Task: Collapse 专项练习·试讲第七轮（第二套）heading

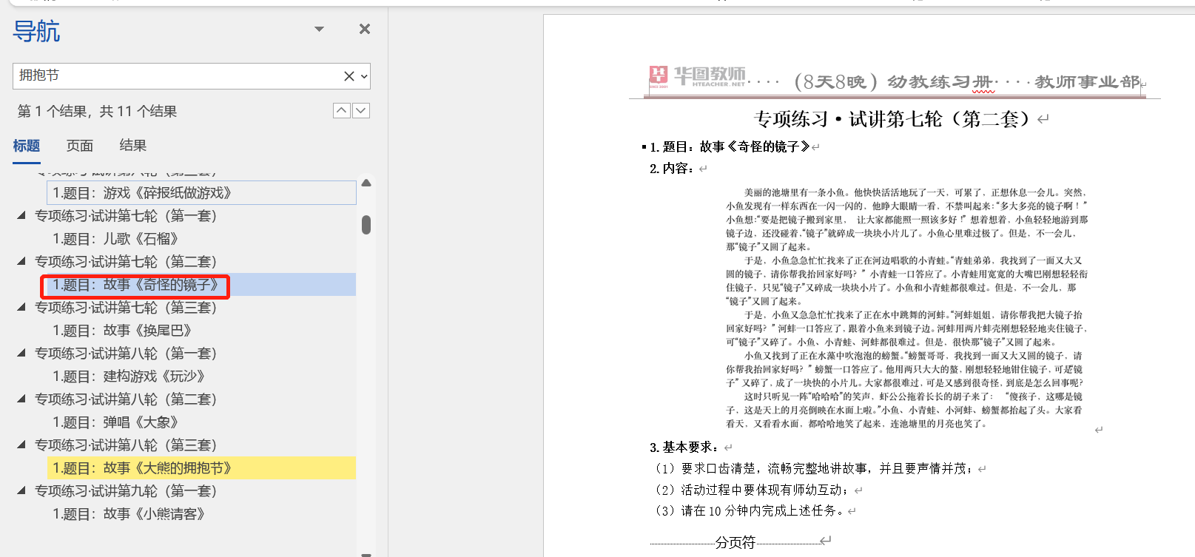Action: click(x=21, y=261)
